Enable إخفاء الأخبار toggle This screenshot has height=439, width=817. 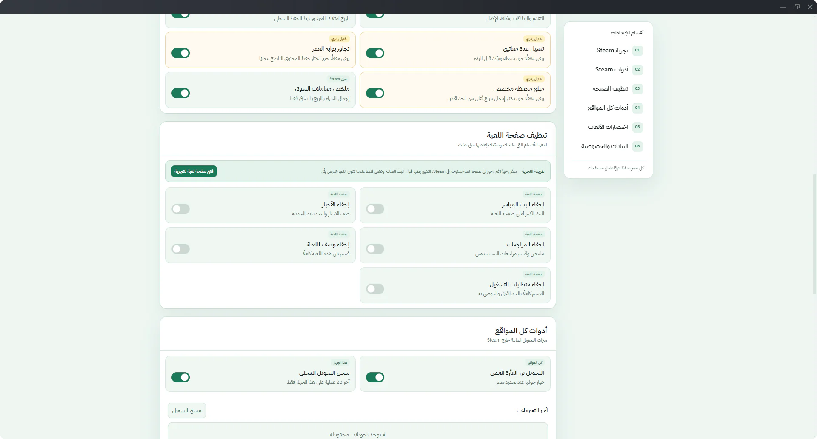pos(180,209)
